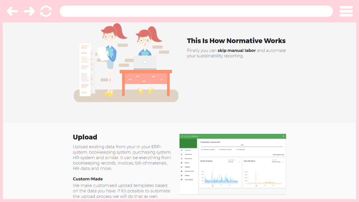Viewport: 359px width, 202px height.
Task: Focus the browser address bar
Action: pos(196,11)
